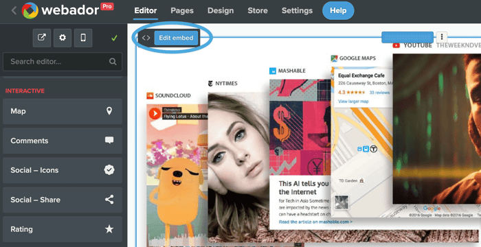The image size is (481, 247).
Task: Click the transit T station marker on map
Action: click(373, 150)
